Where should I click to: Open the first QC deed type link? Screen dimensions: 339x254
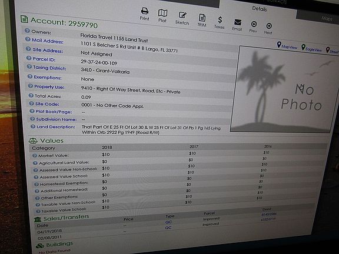pyautogui.click(x=168, y=222)
